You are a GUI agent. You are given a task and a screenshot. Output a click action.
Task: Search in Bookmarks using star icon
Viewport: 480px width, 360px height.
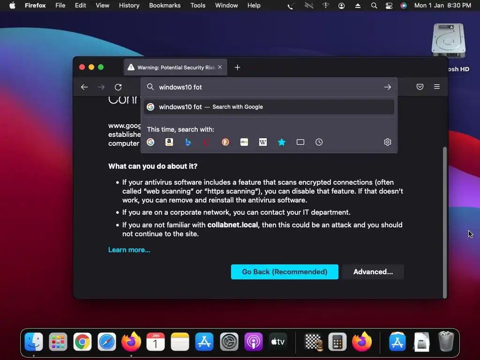click(282, 142)
